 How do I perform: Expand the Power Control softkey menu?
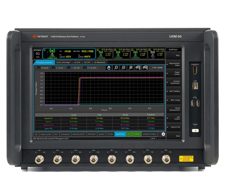(174, 73)
